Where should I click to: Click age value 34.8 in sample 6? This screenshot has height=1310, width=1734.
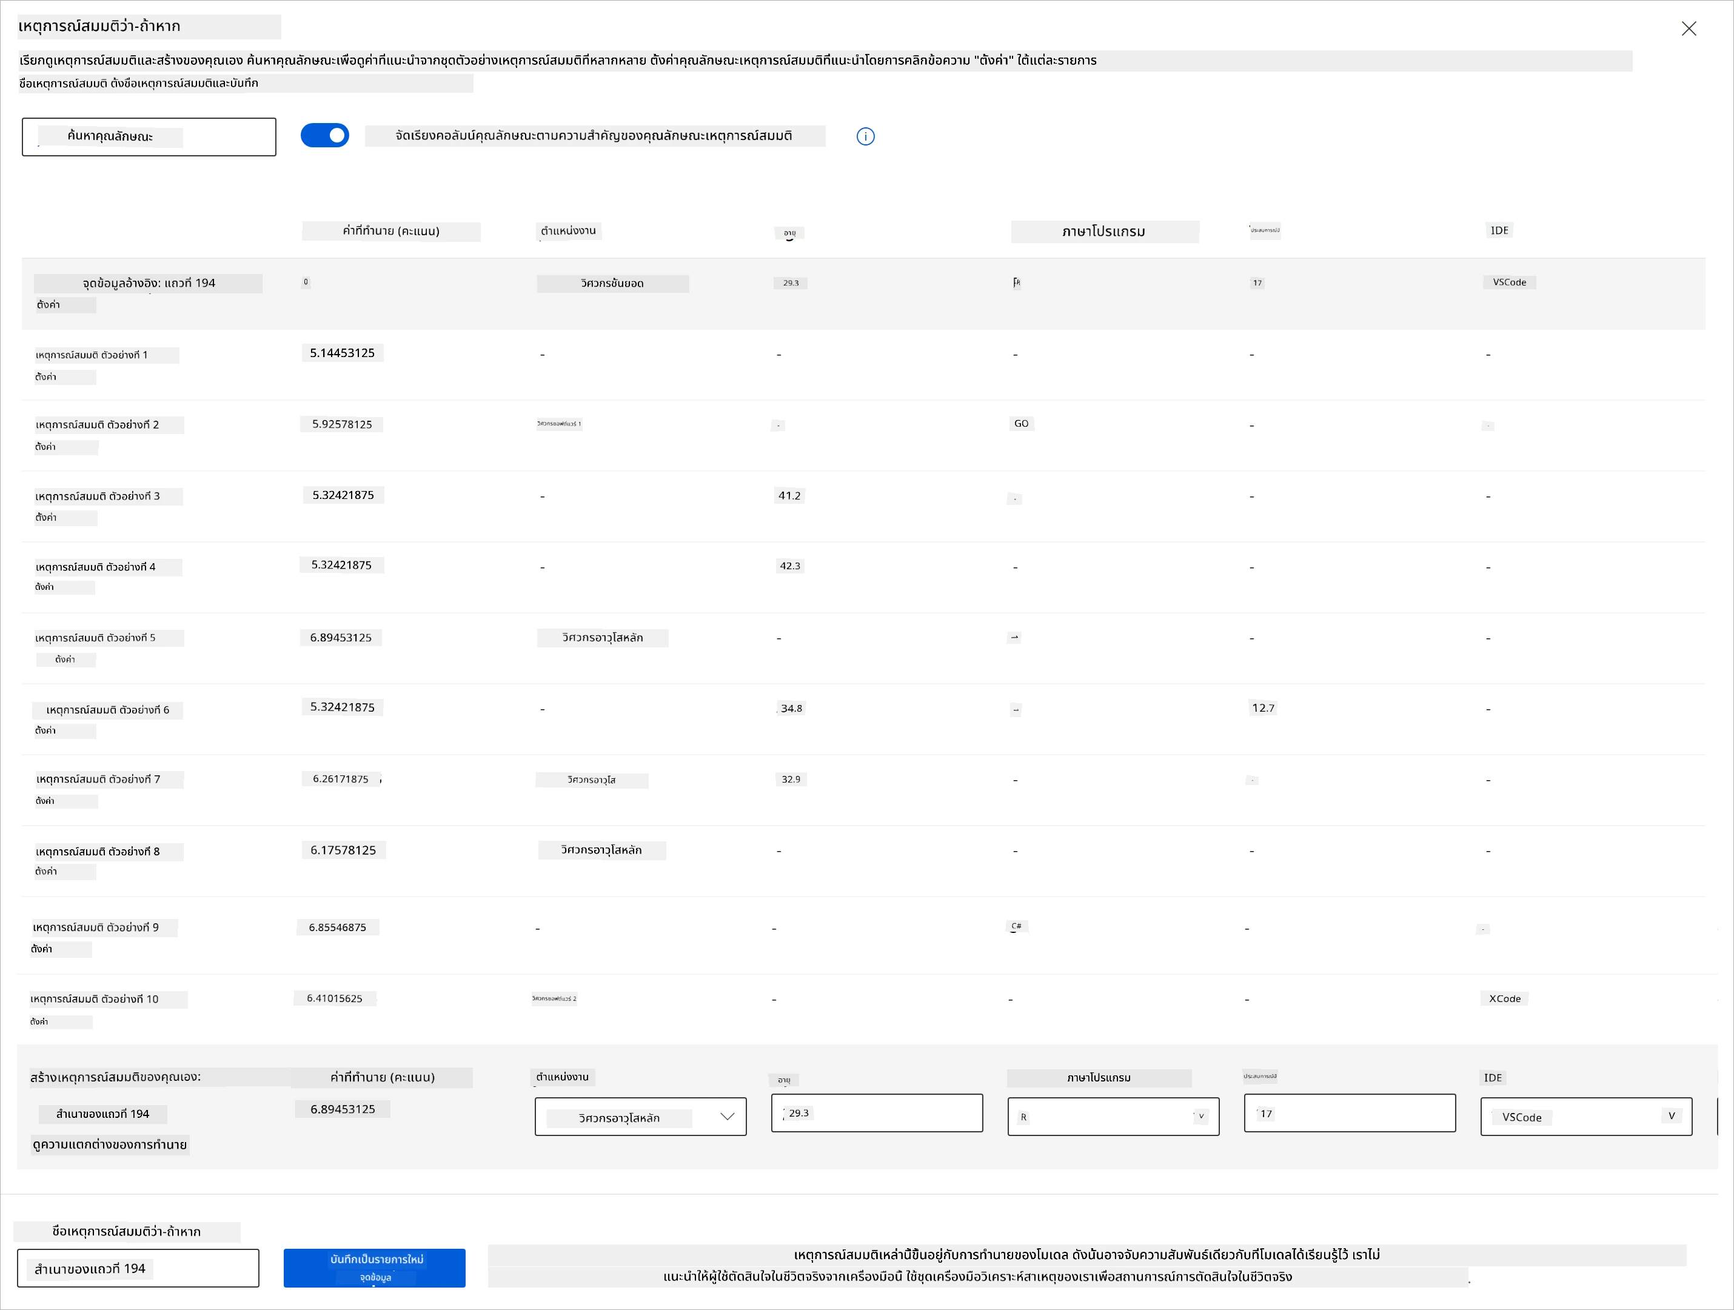(x=791, y=708)
